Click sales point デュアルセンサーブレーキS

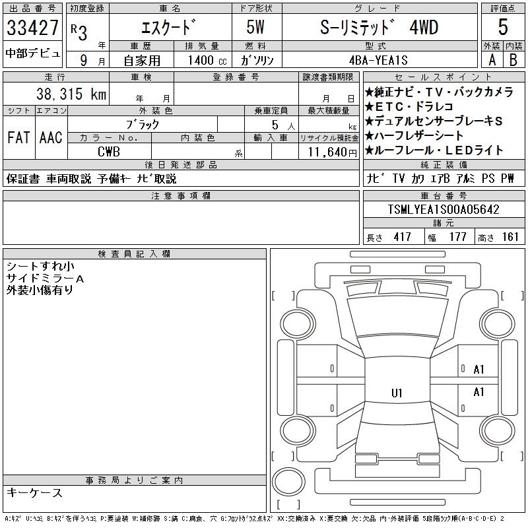pos(434,121)
